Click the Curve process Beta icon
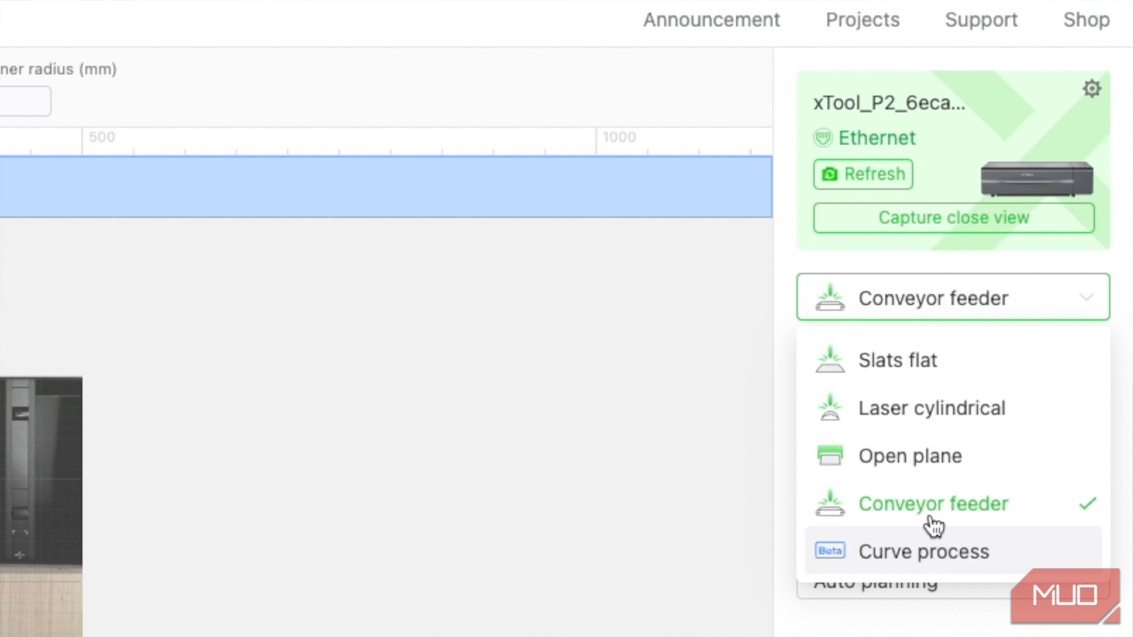Screen dimensions: 1133x637 click(829, 551)
